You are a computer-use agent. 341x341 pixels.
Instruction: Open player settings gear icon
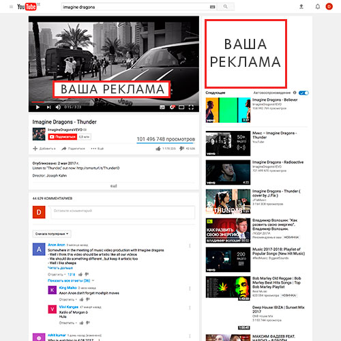pyautogui.click(x=172, y=107)
